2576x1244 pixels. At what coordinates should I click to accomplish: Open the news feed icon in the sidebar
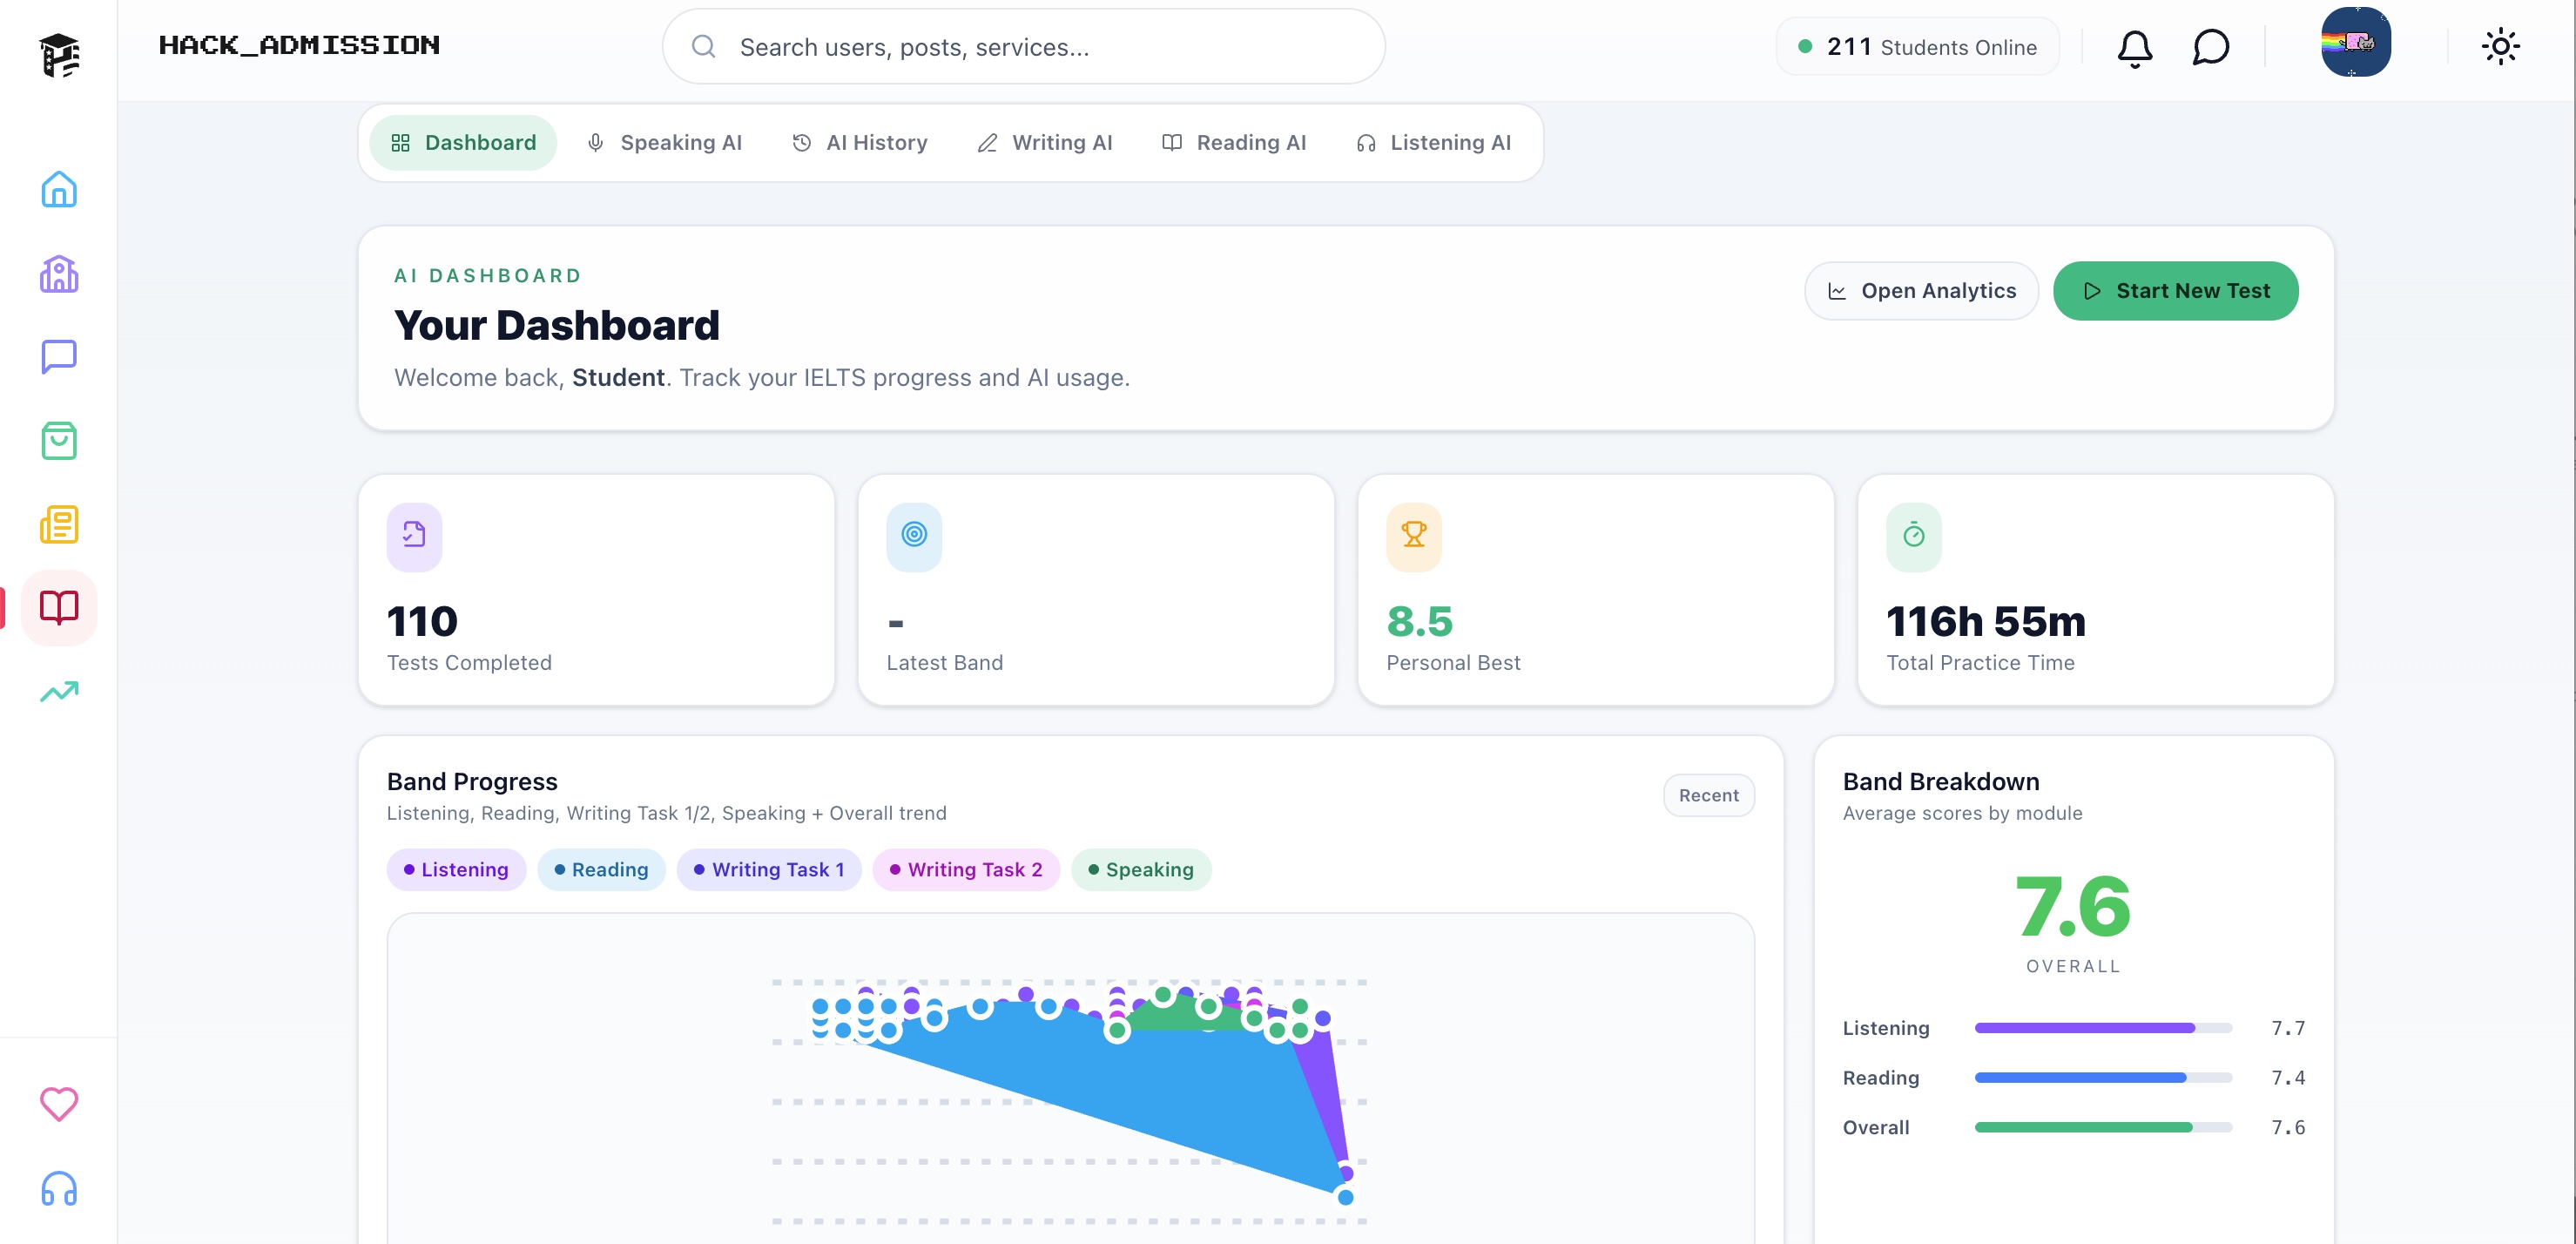click(x=58, y=524)
